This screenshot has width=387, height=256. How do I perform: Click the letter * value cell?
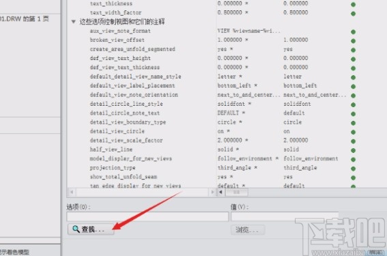coord(230,76)
